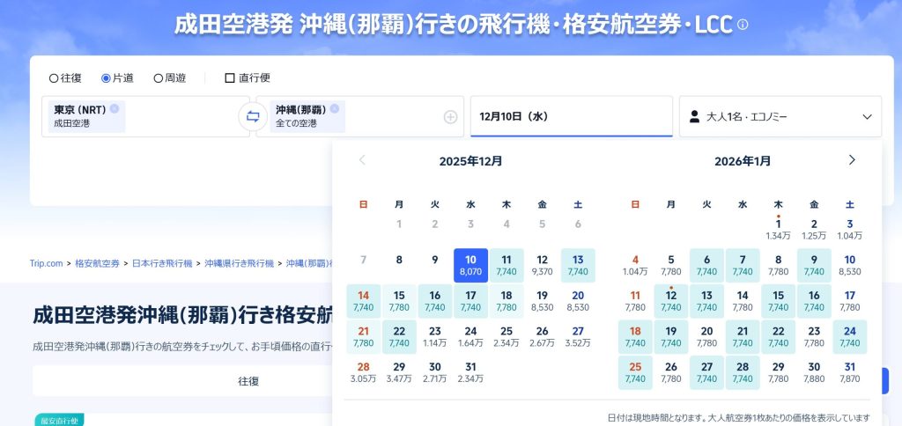Open the 格安航空券 breadcrumb link
902x426 pixels.
(x=97, y=263)
